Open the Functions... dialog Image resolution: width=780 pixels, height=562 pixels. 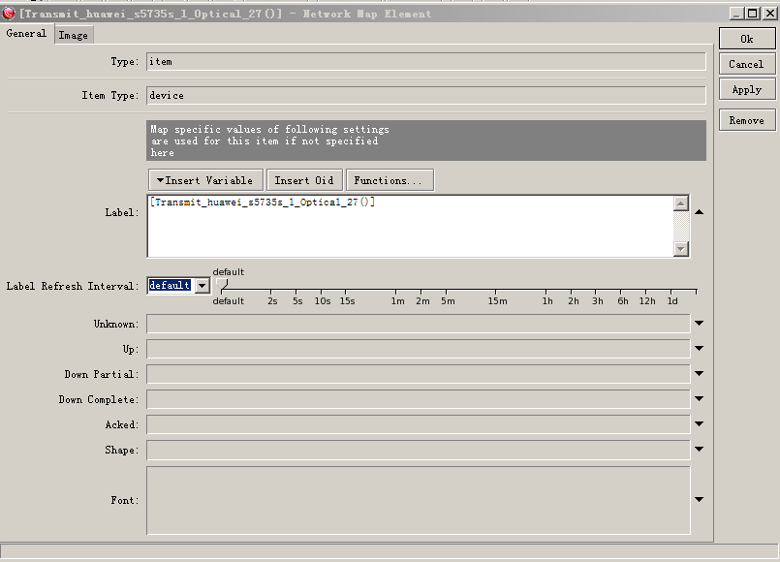coord(390,180)
